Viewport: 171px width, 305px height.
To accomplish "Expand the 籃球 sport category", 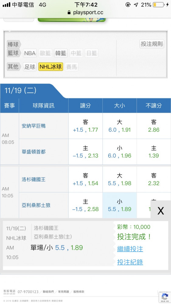I will [x=14, y=53].
